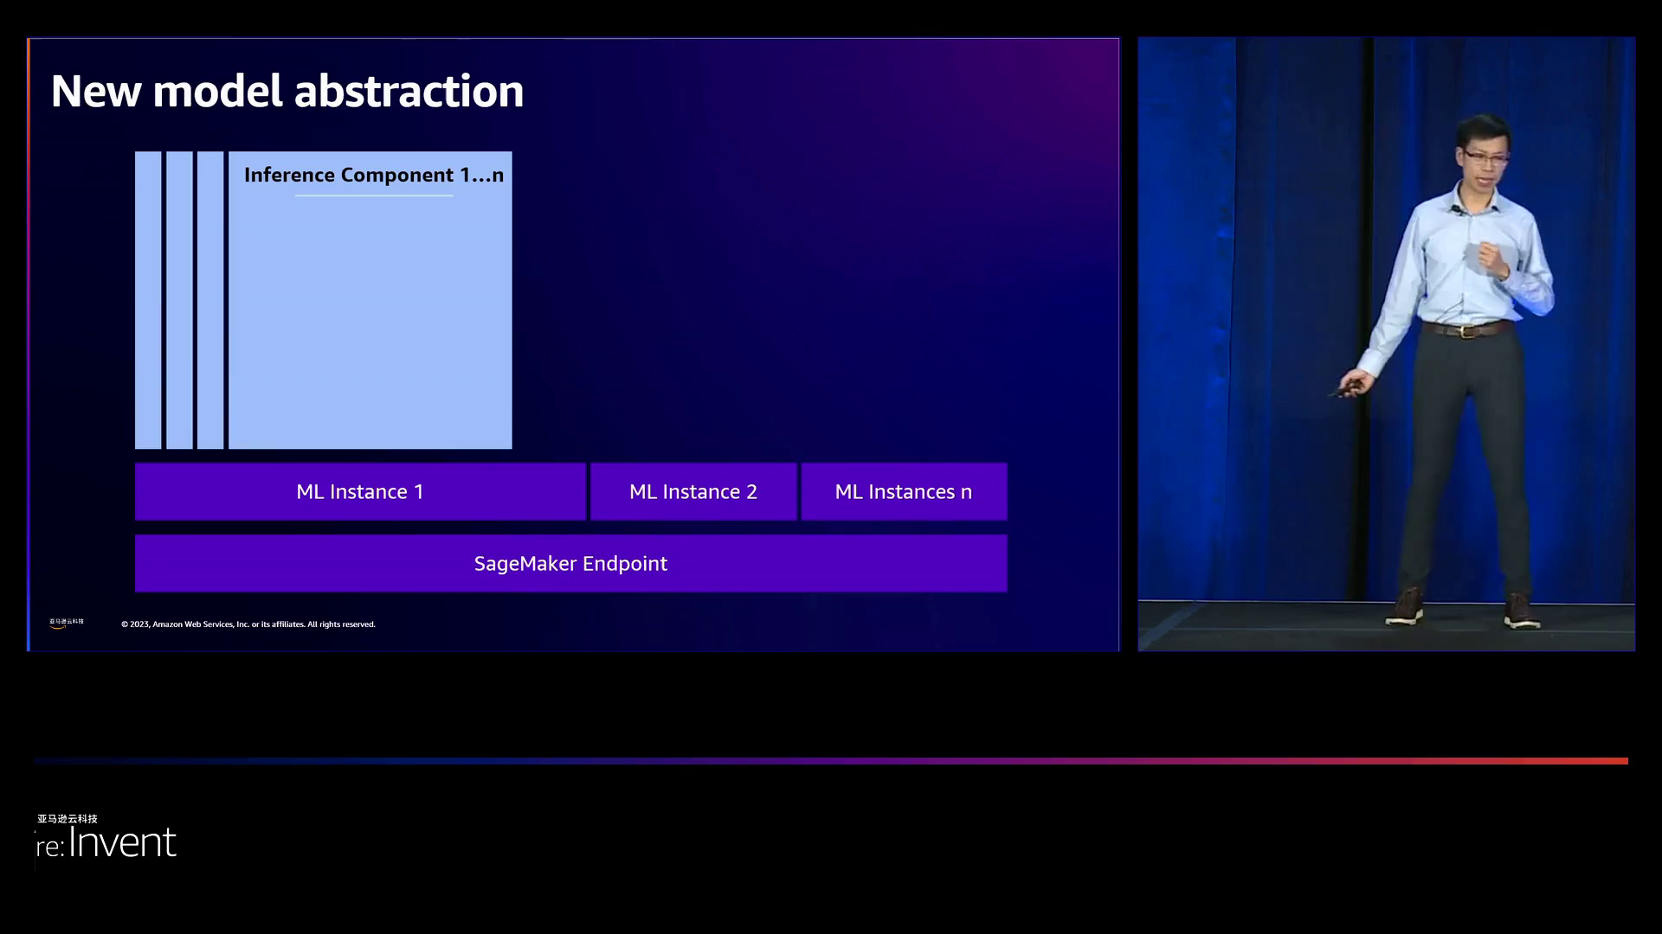
Task: Click the ML Instances n block
Action: pyautogui.click(x=904, y=491)
